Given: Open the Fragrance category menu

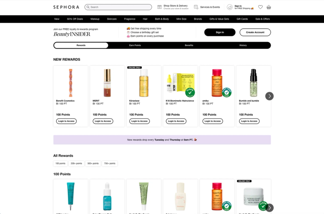Looking at the screenshot, I should point(130,19).
